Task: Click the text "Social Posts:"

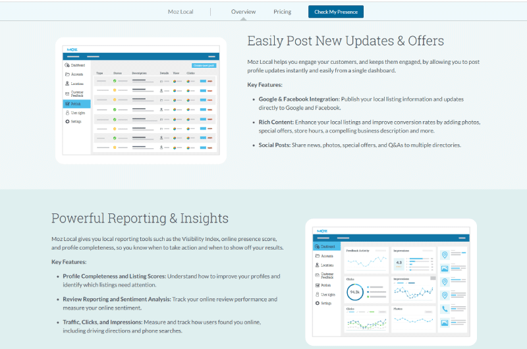Action: [x=275, y=145]
